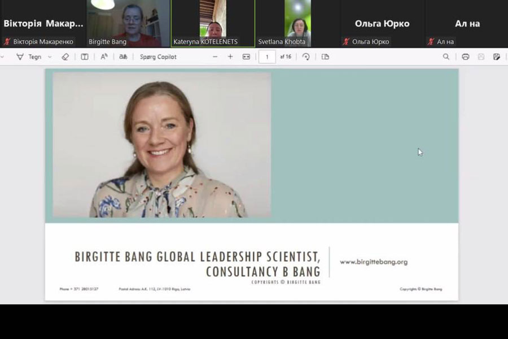This screenshot has height=339, width=508.
Task: Open the www.birgittebang.org link
Action: coord(374,262)
